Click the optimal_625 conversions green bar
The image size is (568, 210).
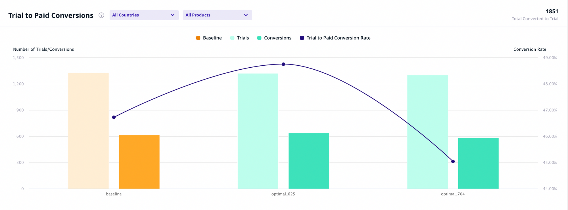(x=309, y=161)
